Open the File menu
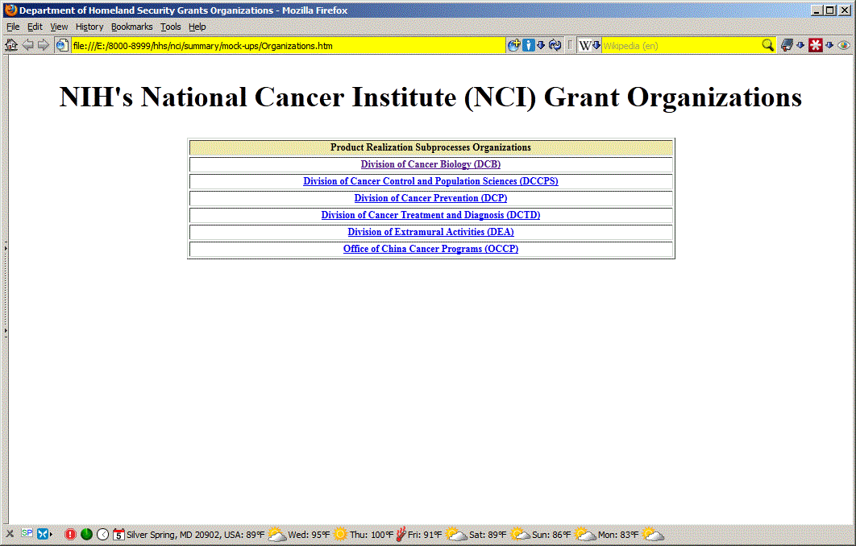 point(13,27)
